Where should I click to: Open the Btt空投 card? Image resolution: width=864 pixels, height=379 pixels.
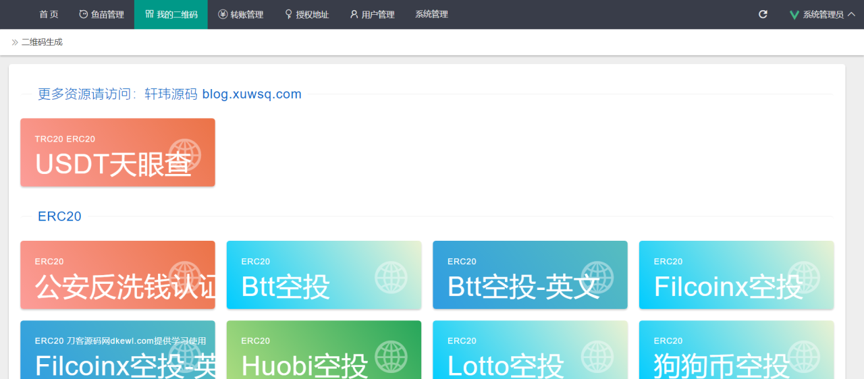(x=324, y=274)
